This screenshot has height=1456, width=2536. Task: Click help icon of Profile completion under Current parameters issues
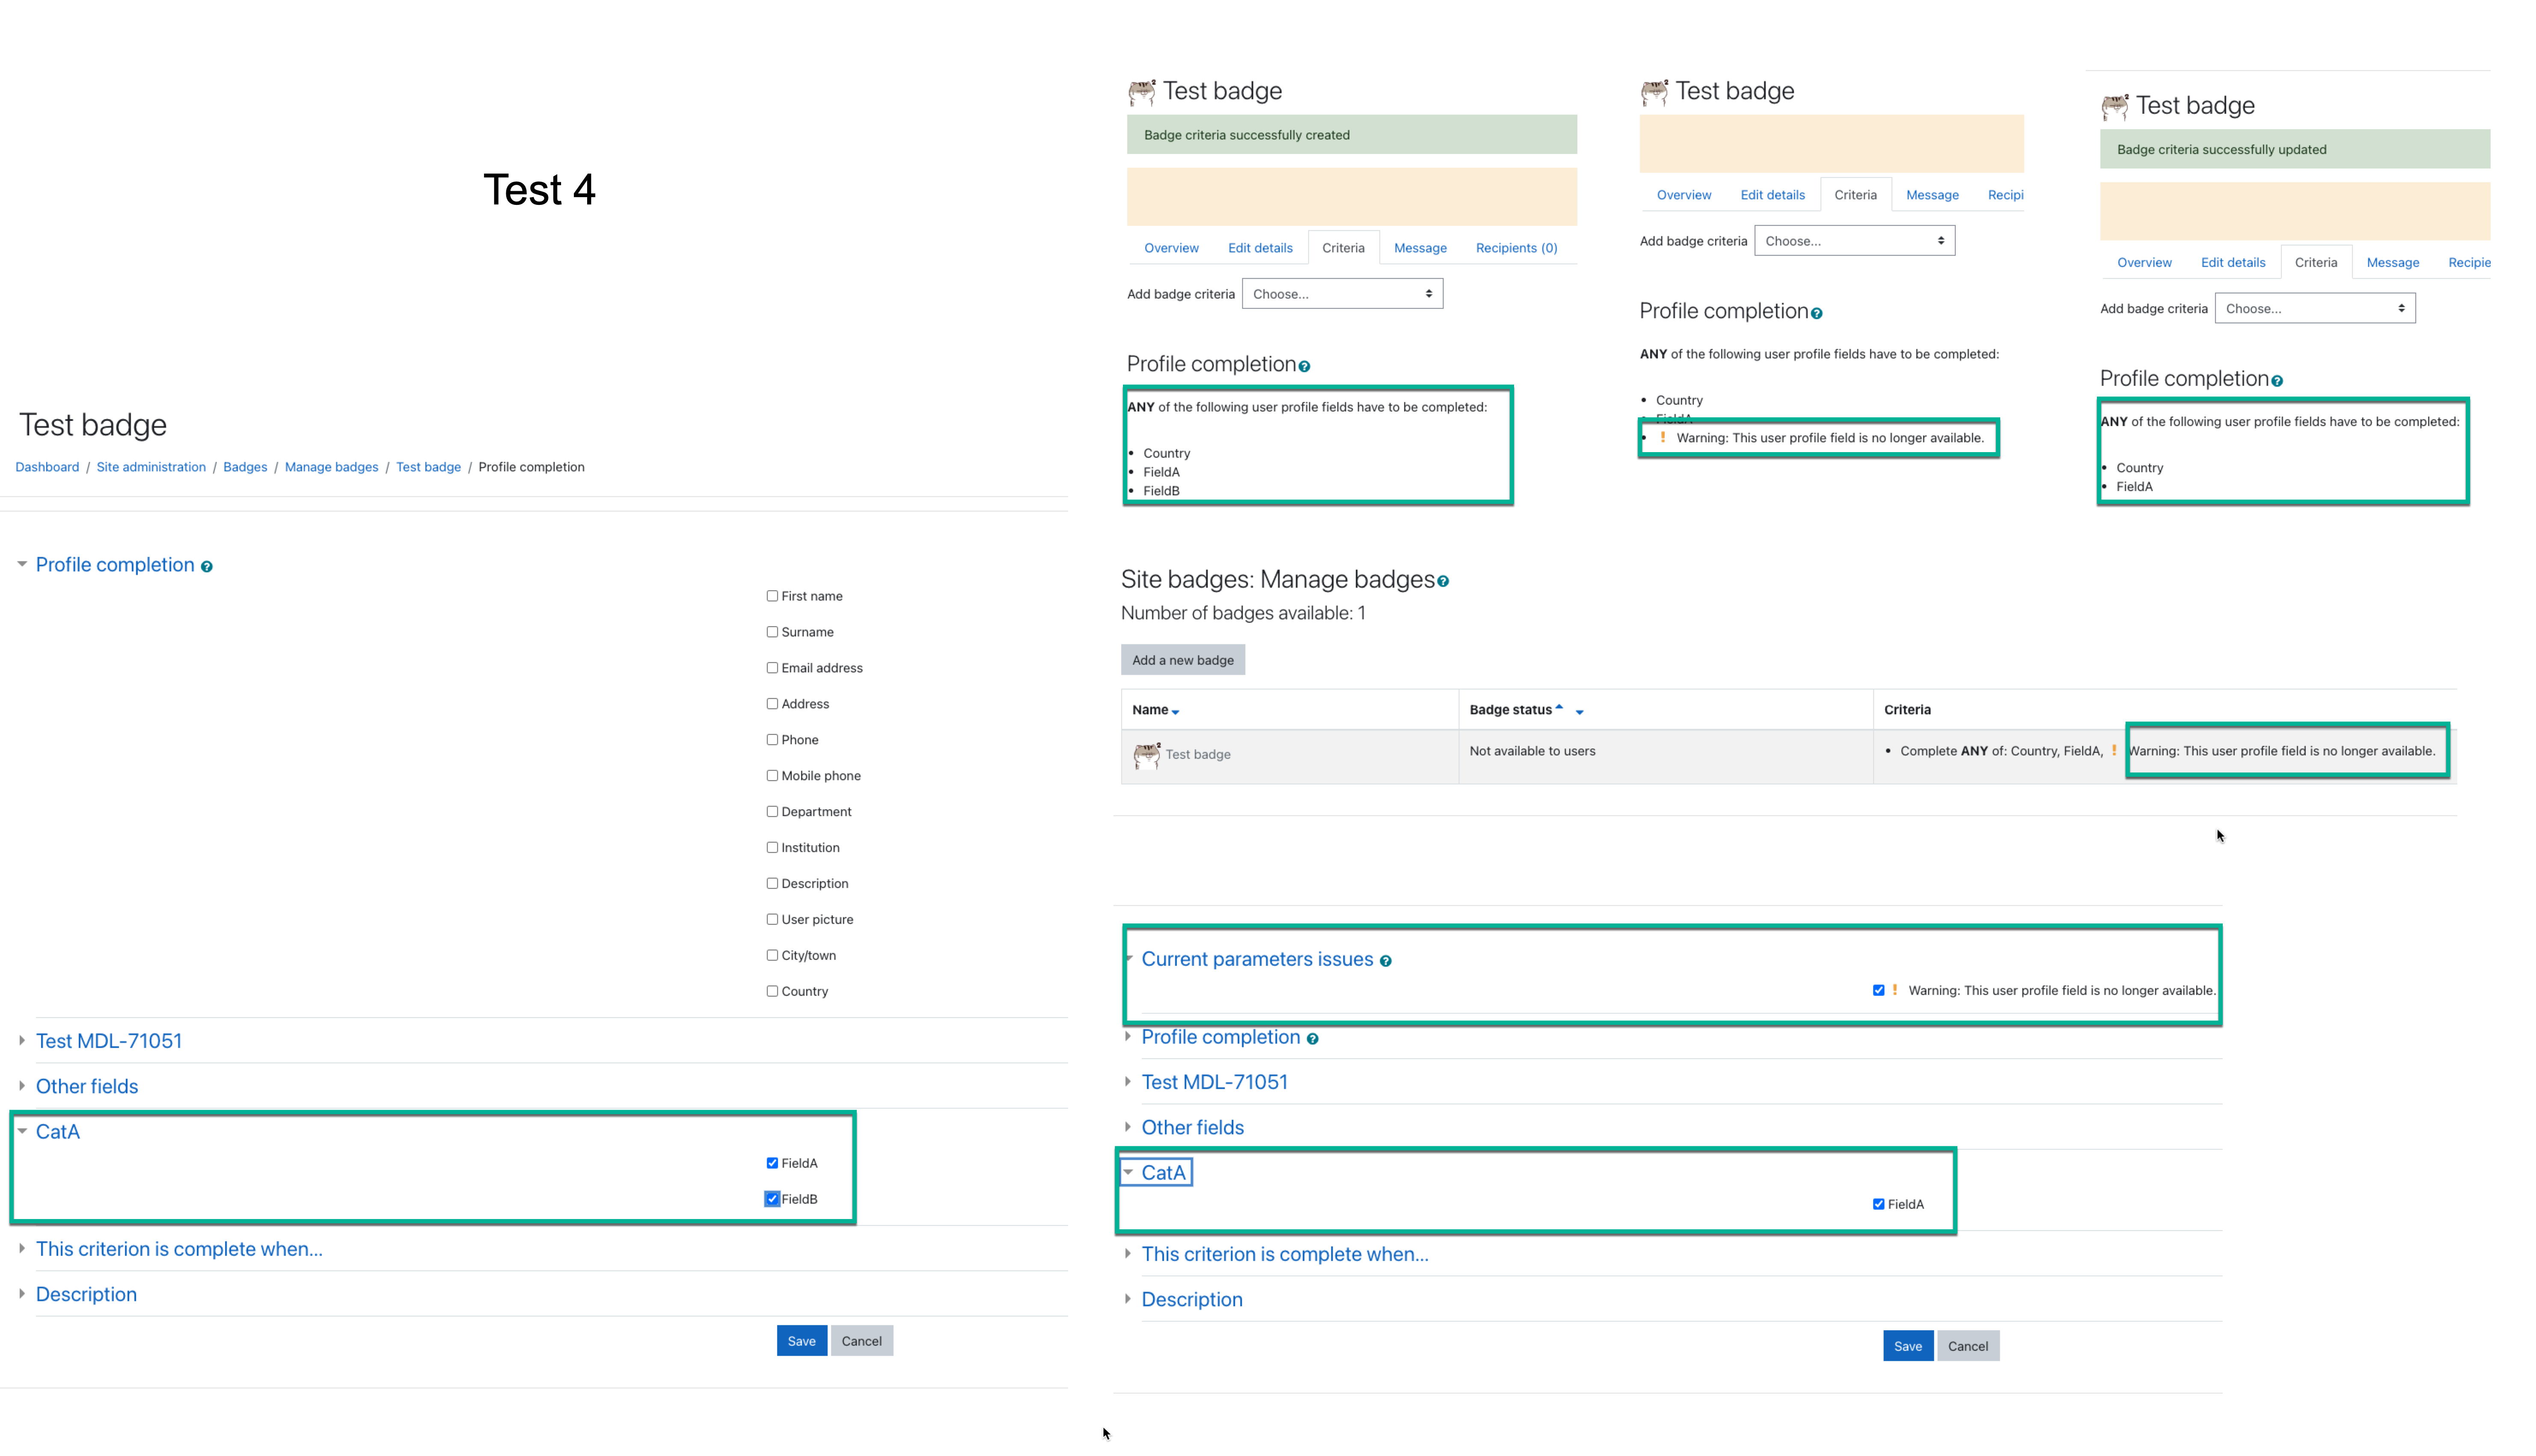[1313, 1039]
